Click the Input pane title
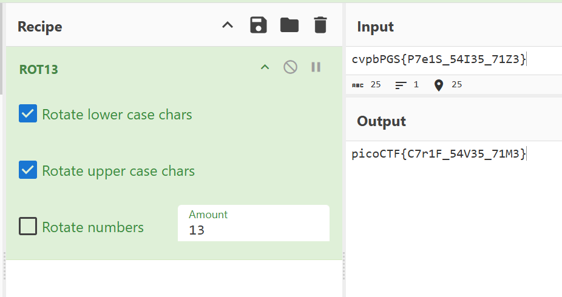Screen dimensions: 562x297 pos(375,27)
